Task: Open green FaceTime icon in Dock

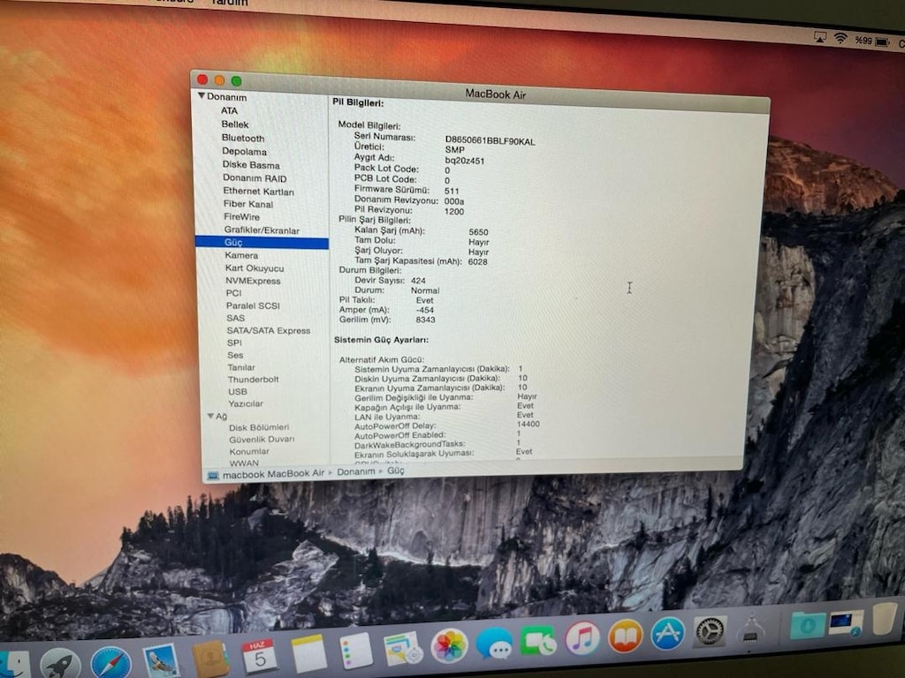Action: click(538, 641)
